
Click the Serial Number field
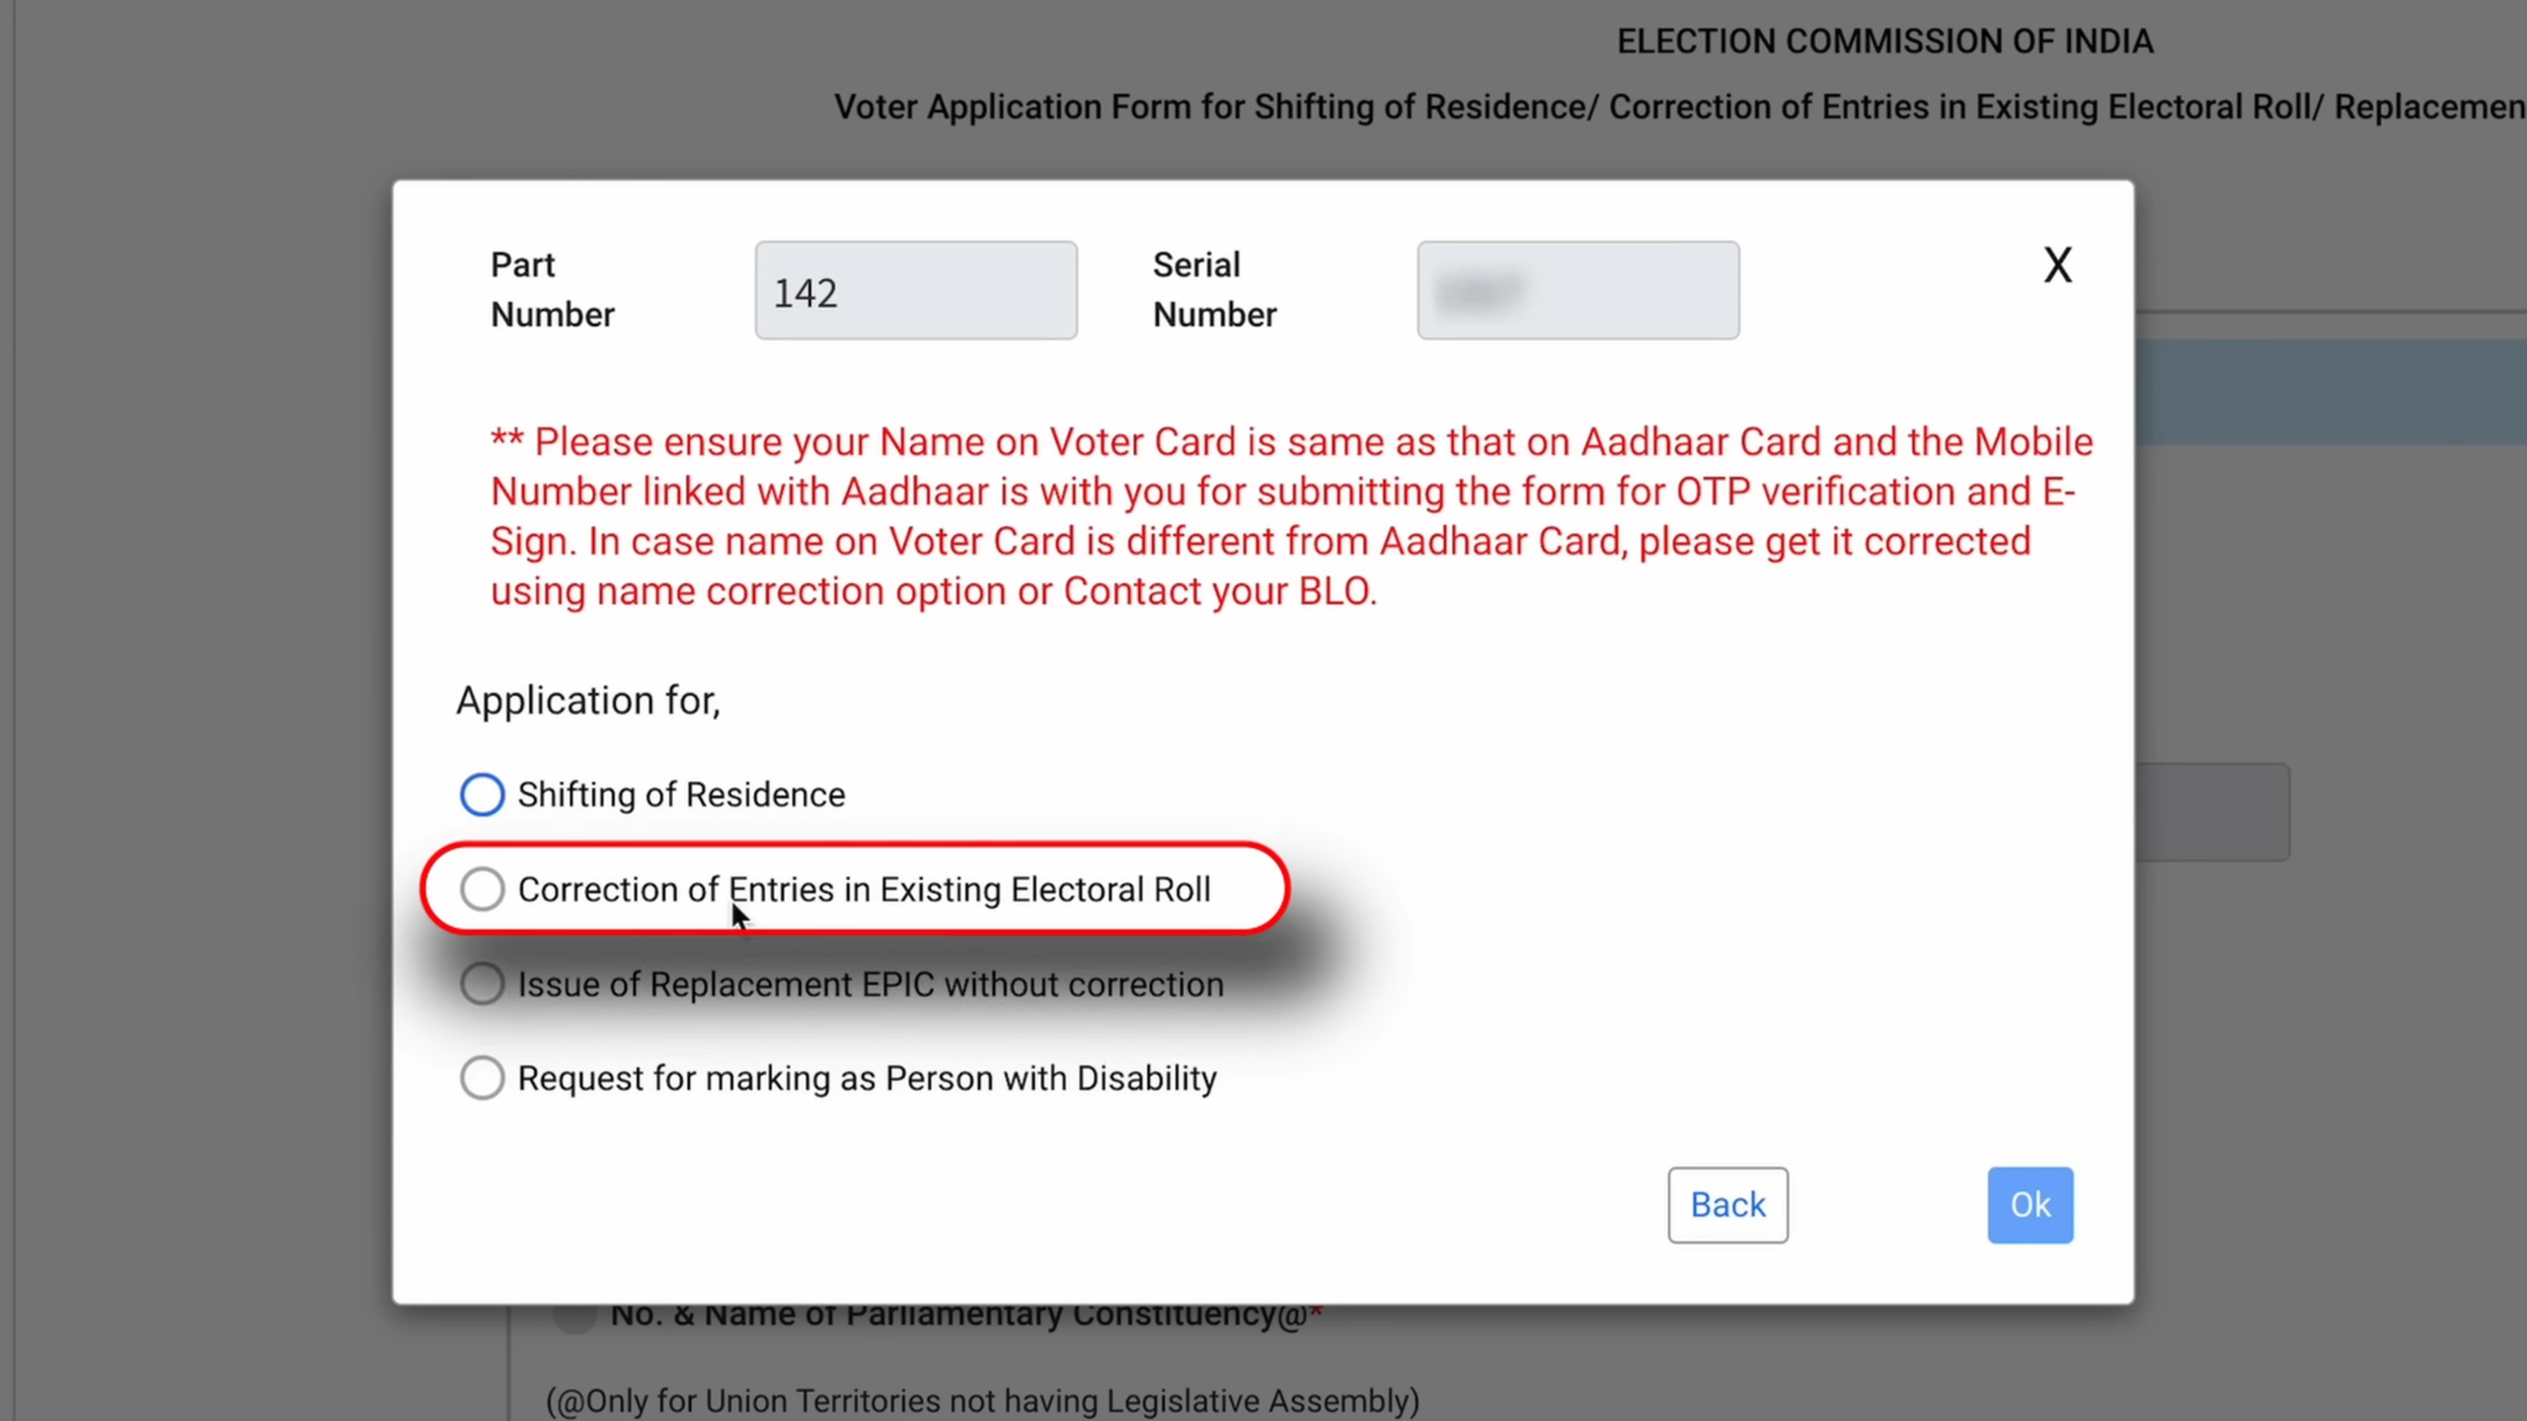point(1576,289)
